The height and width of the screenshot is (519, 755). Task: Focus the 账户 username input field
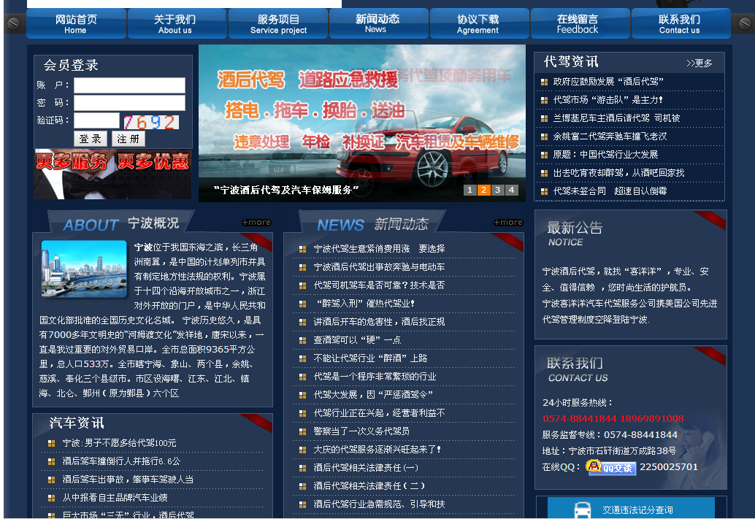[129, 85]
